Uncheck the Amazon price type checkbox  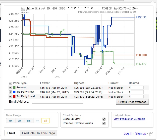(10, 87)
